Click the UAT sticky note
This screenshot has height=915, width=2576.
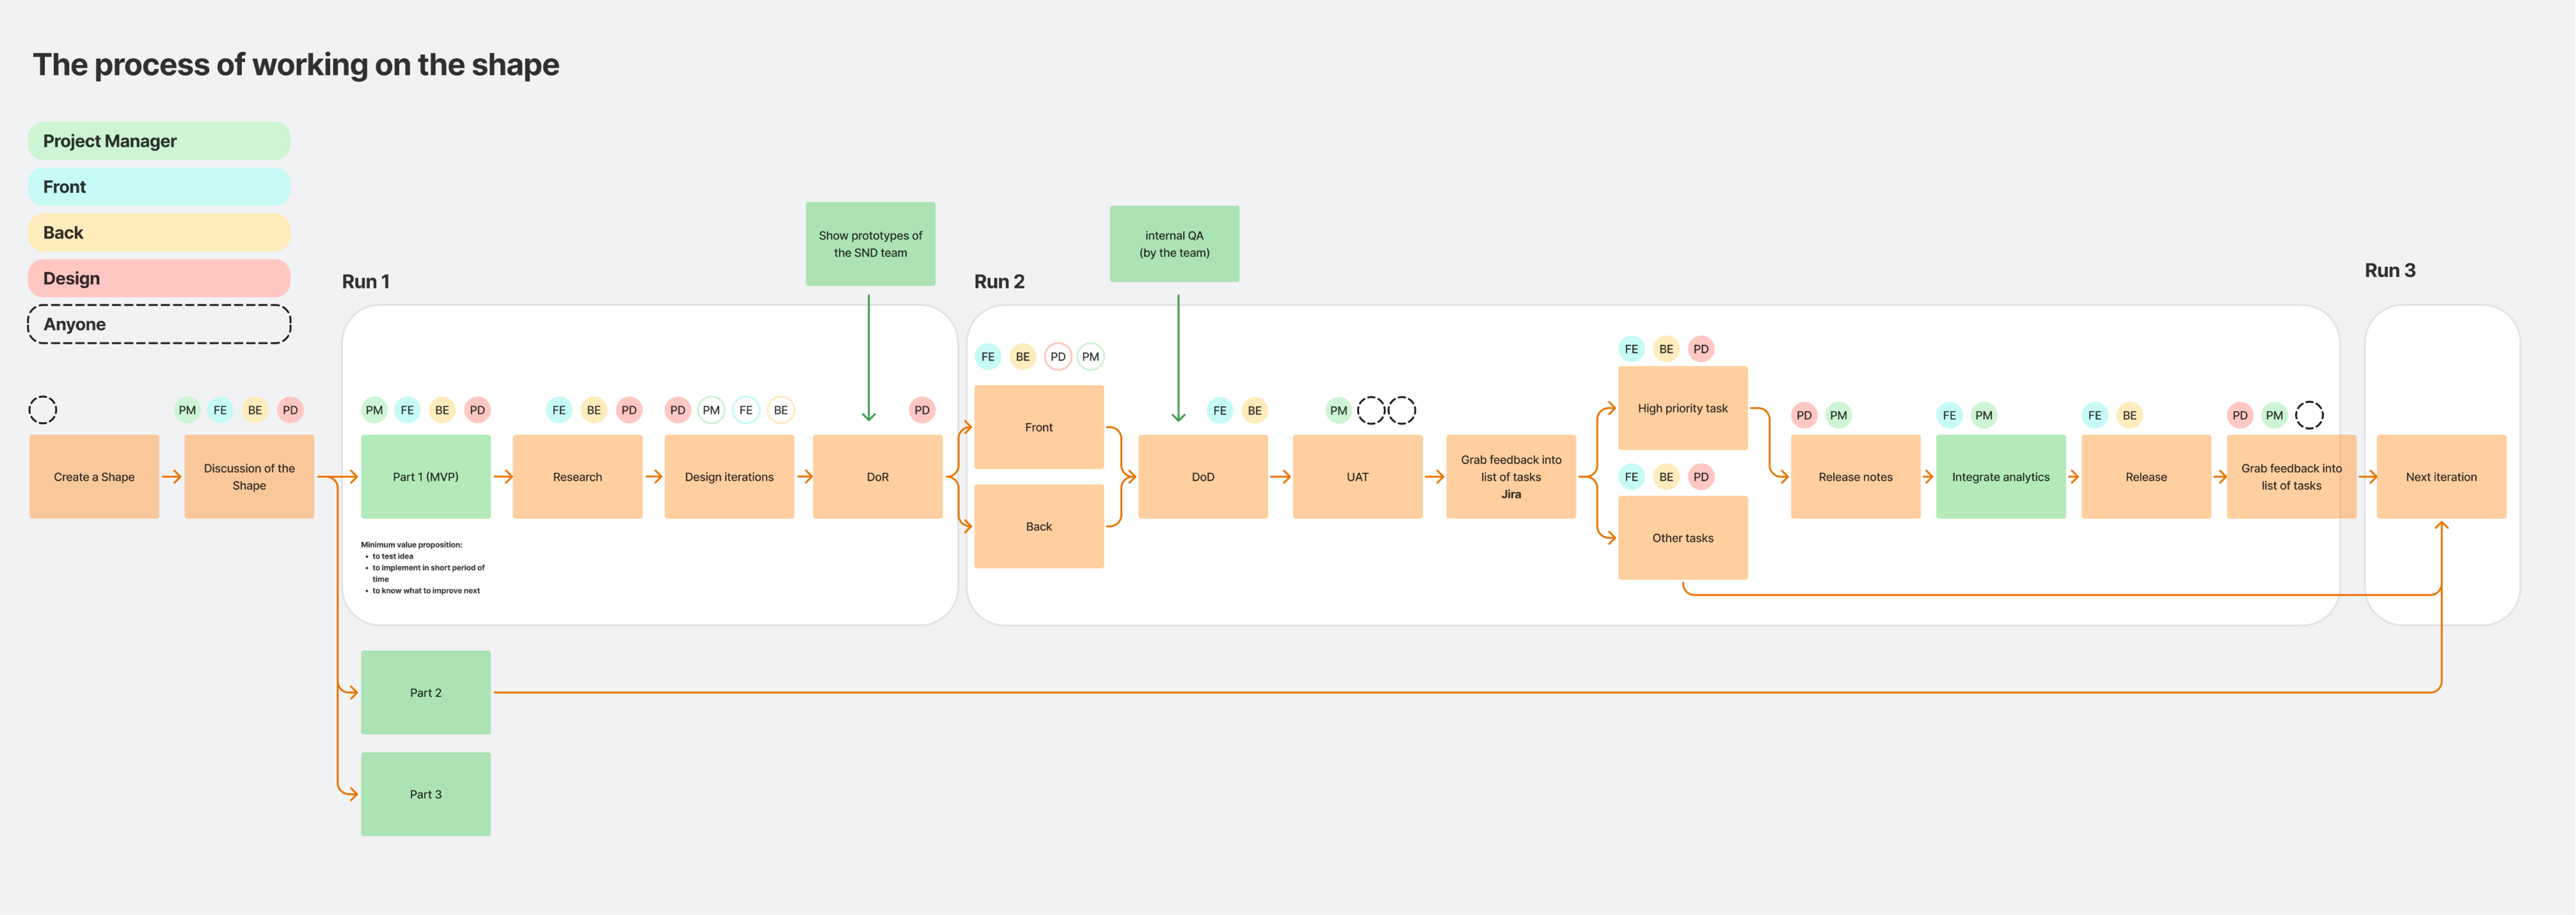coord(1358,477)
